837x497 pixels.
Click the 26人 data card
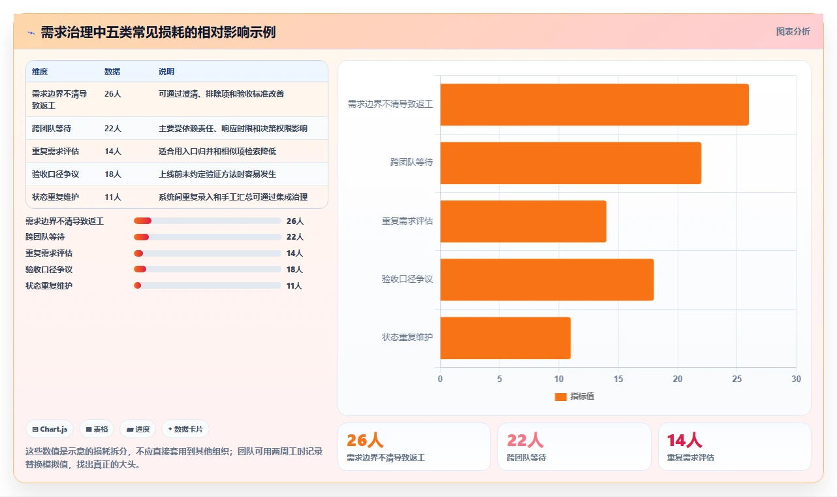[x=414, y=447]
